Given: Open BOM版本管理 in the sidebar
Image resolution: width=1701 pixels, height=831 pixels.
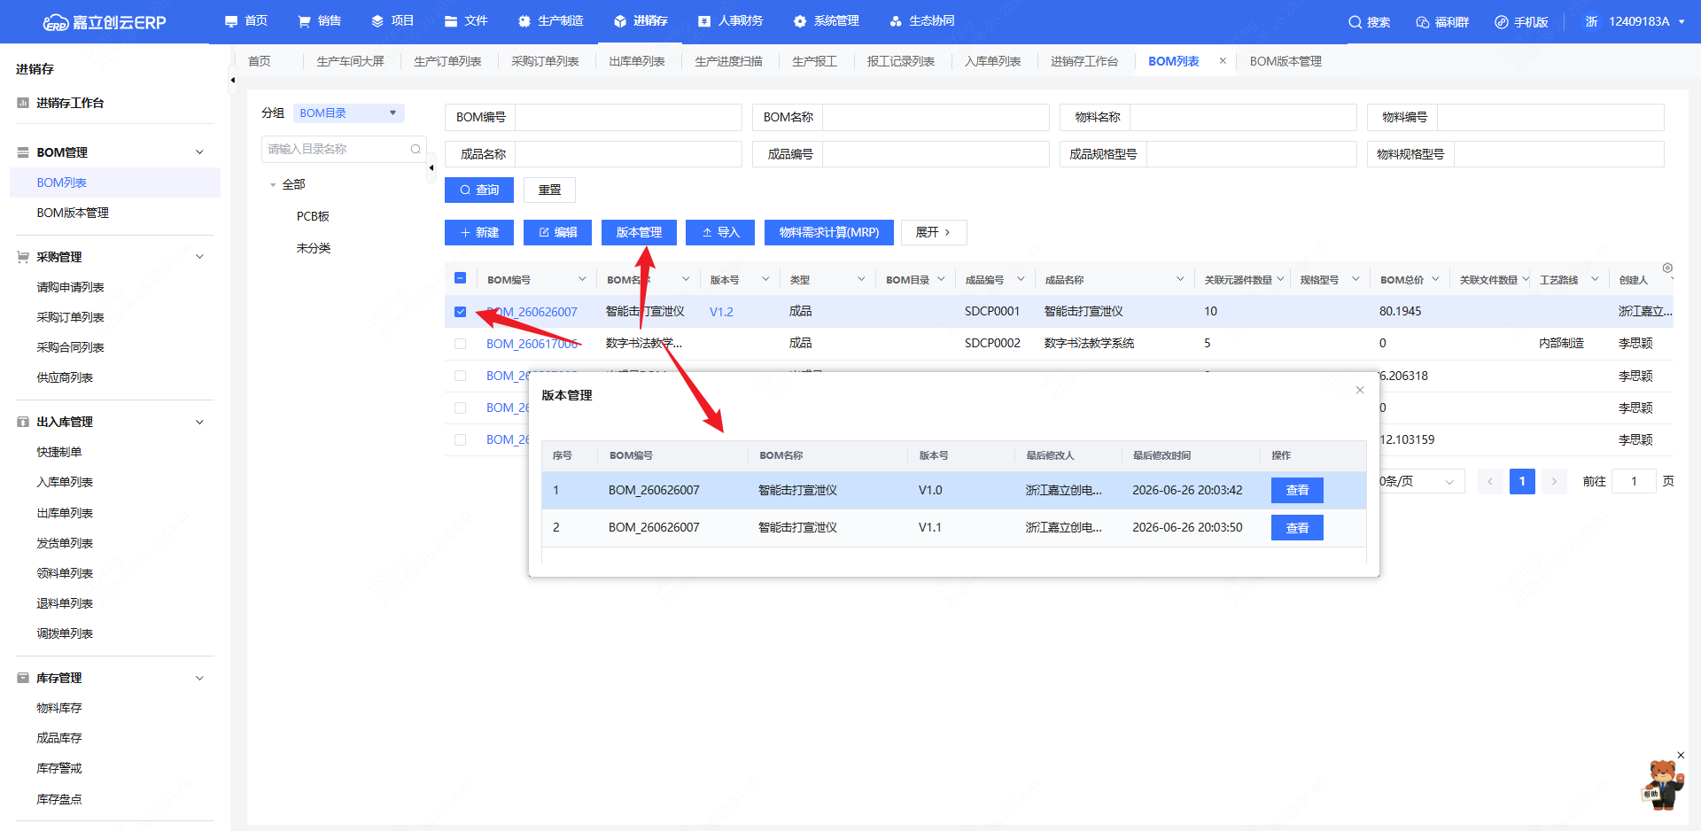Looking at the screenshot, I should (x=73, y=213).
